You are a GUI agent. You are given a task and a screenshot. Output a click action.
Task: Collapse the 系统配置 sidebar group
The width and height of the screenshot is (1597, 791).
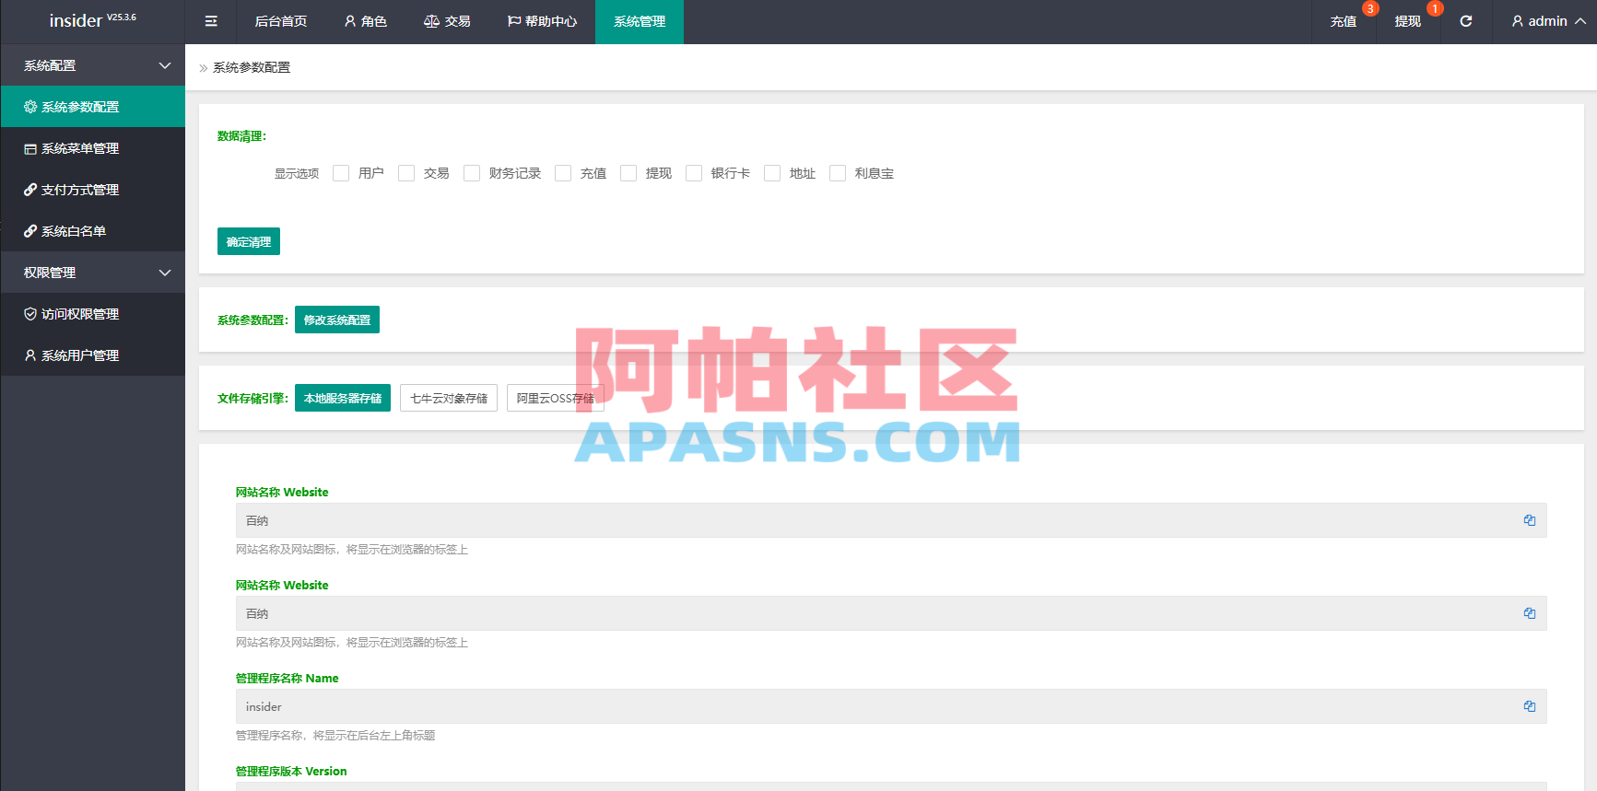tap(93, 65)
